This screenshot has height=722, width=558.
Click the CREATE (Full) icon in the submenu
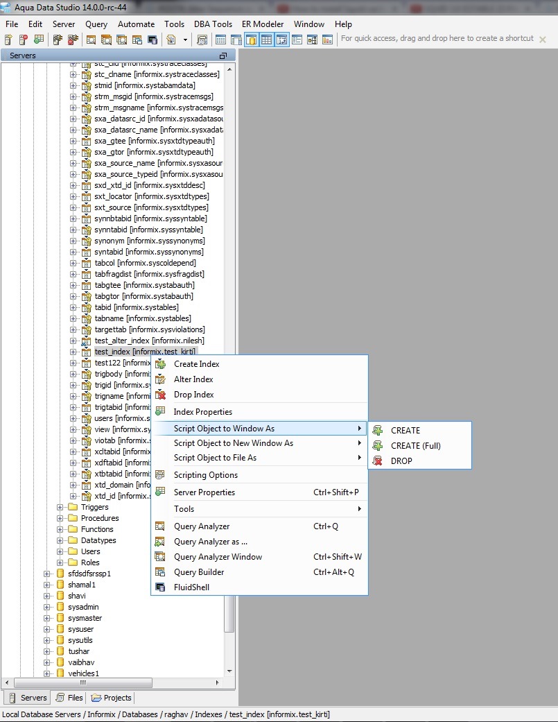tap(378, 446)
